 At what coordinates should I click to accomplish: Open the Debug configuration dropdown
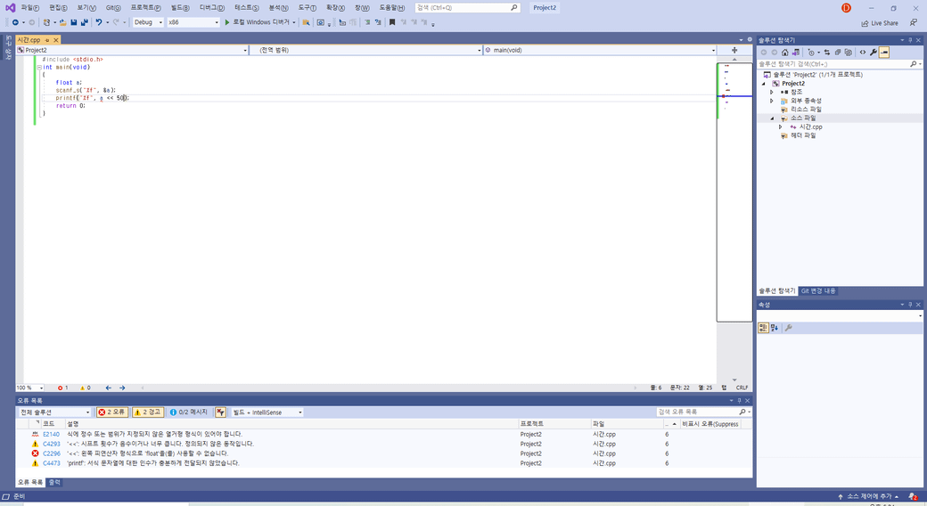148,22
